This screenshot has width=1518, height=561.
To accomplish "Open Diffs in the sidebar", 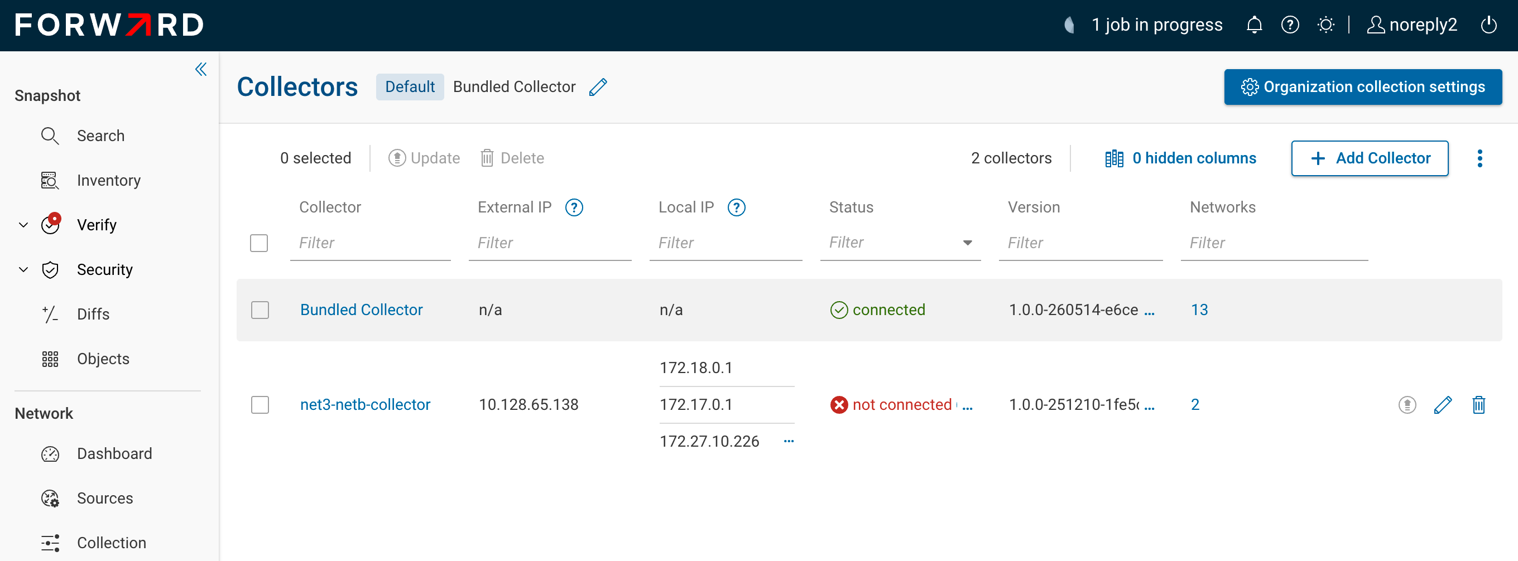I will coord(93,315).
